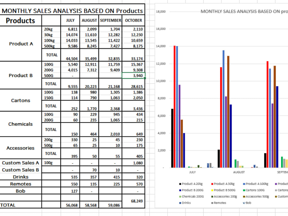Screen dimensions: 288x216
Task: Click the Drinks legend entry
Action: click(x=185, y=203)
